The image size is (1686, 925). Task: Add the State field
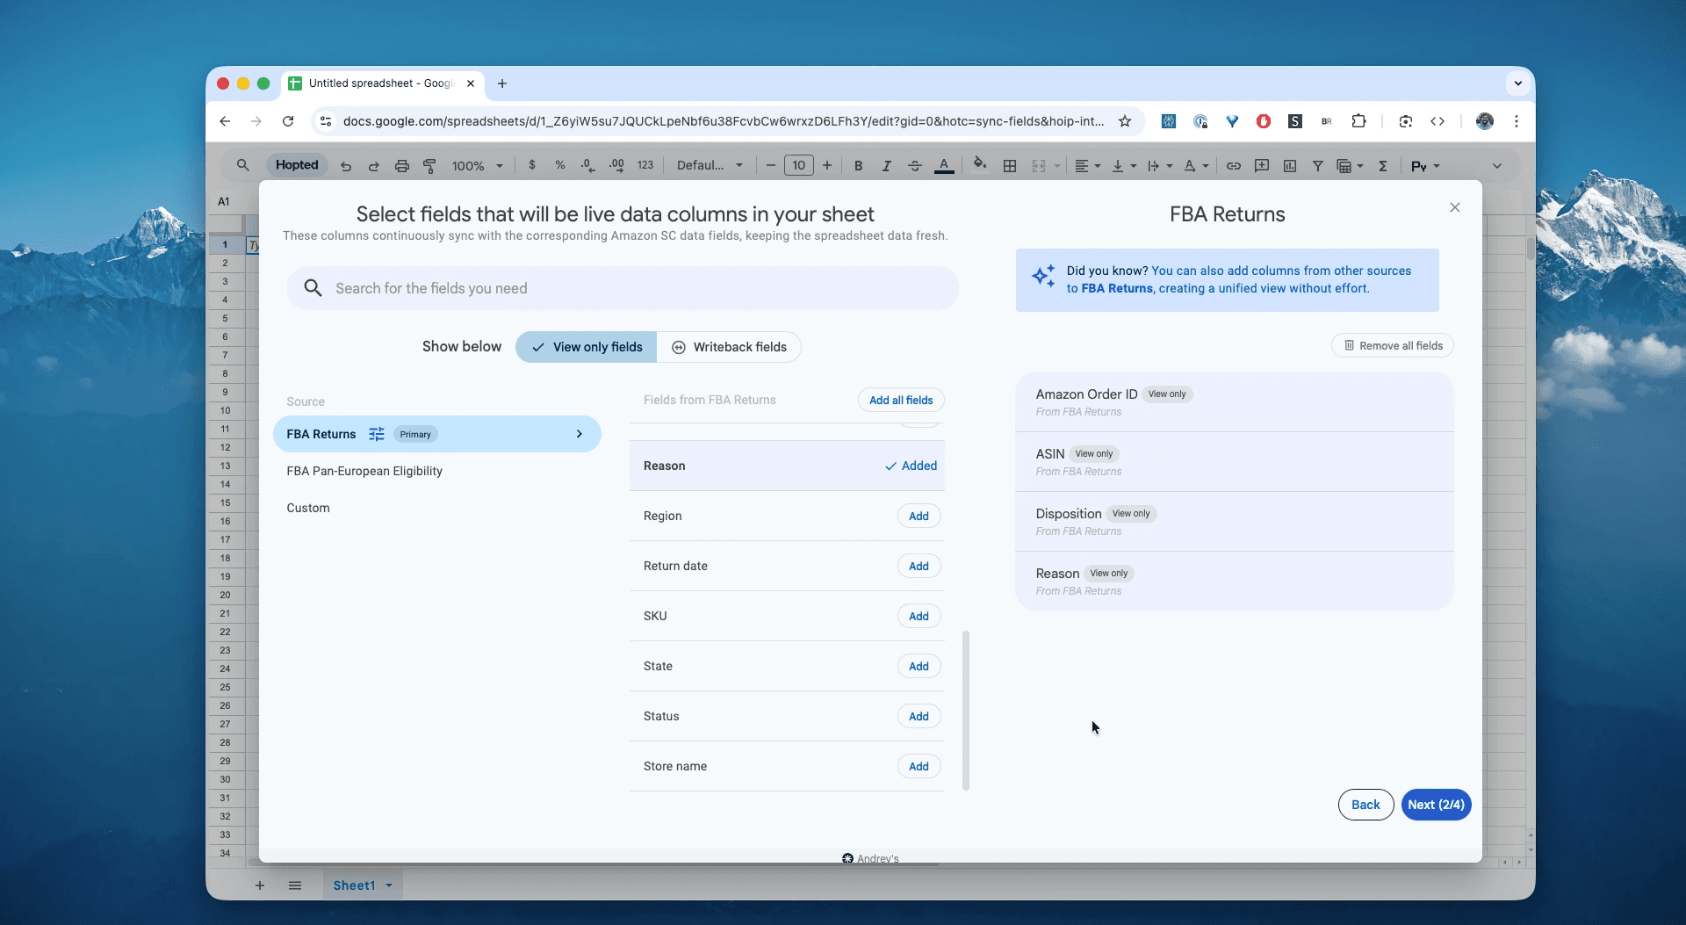click(919, 667)
